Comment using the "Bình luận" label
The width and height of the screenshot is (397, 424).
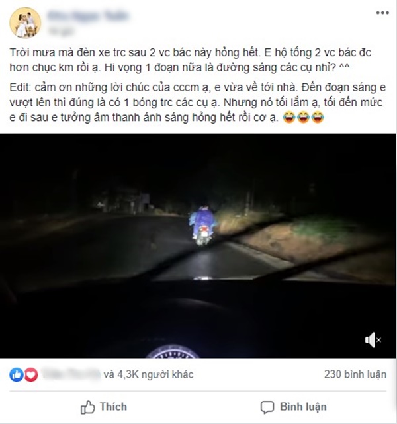click(303, 407)
